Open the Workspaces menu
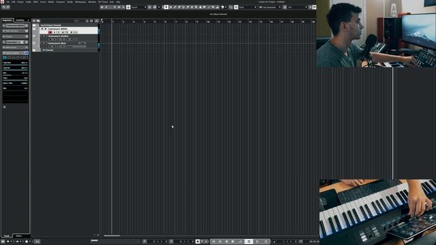This screenshot has width=436, height=245. [80, 1]
